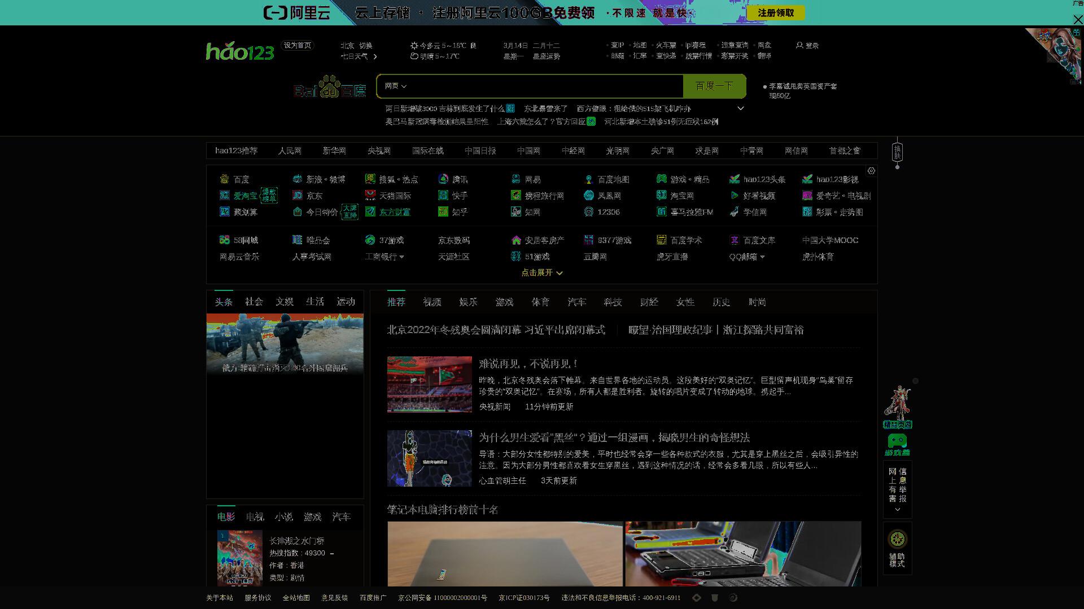Screen dimensions: 1084x609
Task: Close the top Aliyun ad banner
Action: [x=1078, y=20]
